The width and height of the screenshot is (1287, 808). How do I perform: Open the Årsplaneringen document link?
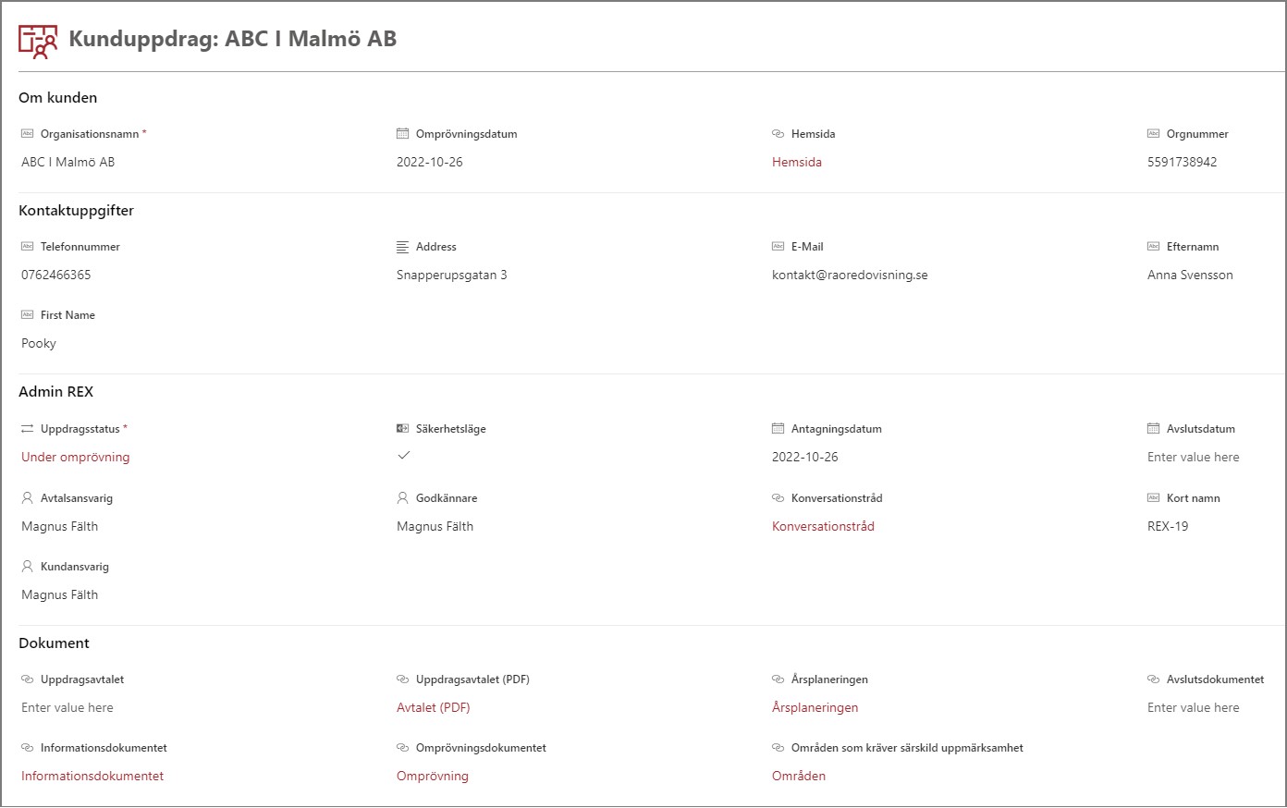point(815,708)
